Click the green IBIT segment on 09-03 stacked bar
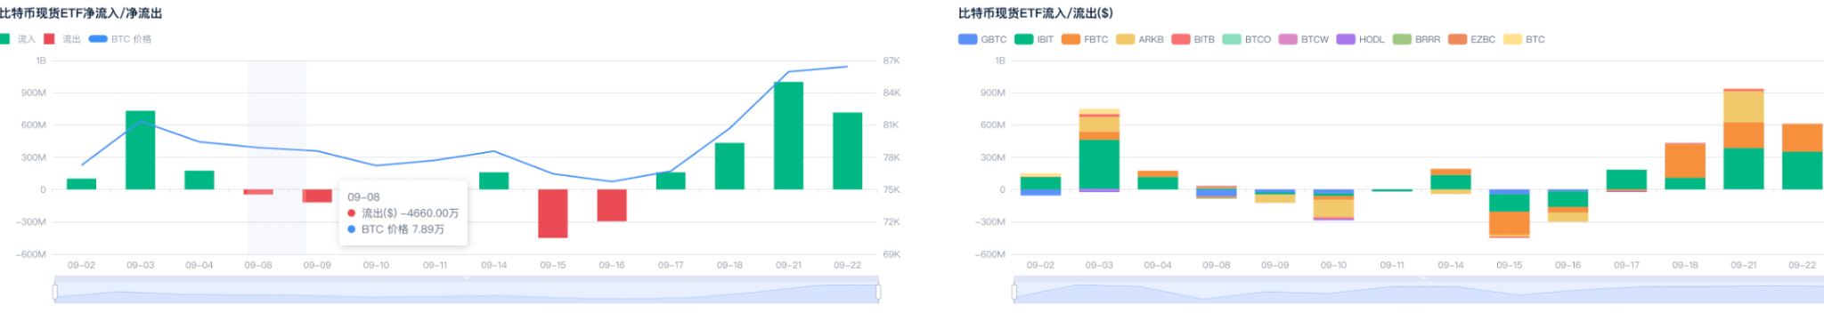Screen dimensions: 1824x321 coord(1098,165)
